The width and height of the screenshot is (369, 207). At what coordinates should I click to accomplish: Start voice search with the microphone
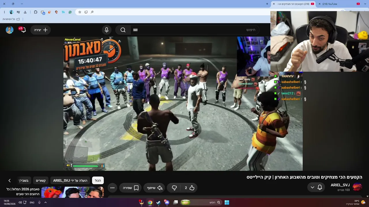coord(107,30)
